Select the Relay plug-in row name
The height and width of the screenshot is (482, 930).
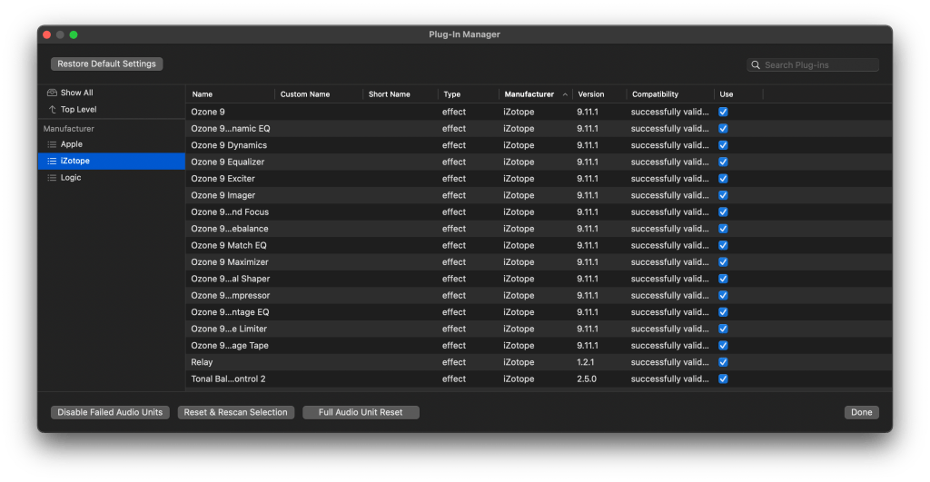point(202,361)
